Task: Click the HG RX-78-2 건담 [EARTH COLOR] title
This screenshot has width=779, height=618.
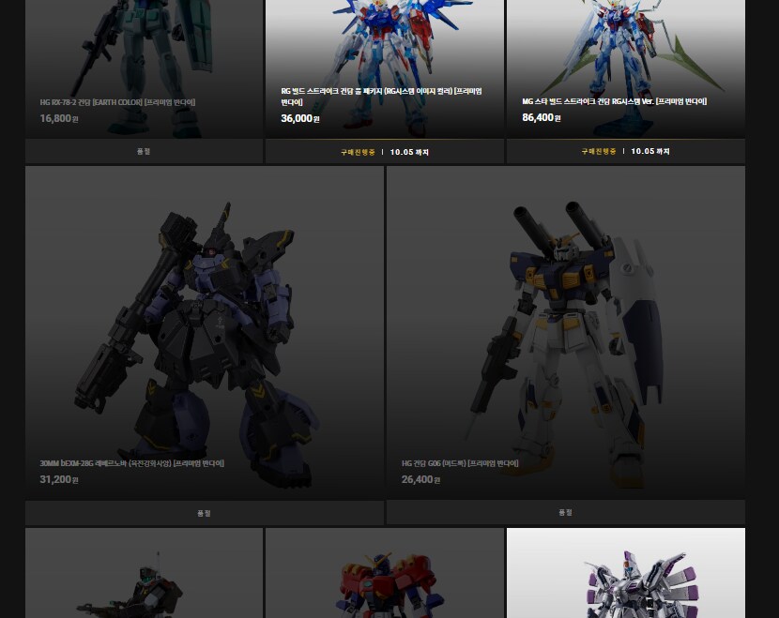Action: click(x=117, y=102)
